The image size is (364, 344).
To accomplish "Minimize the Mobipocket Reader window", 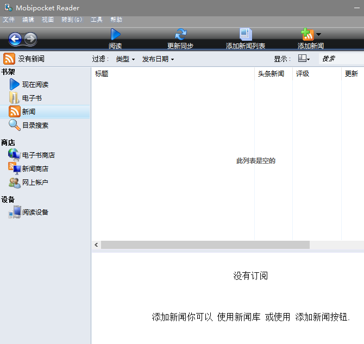I will [x=357, y=8].
